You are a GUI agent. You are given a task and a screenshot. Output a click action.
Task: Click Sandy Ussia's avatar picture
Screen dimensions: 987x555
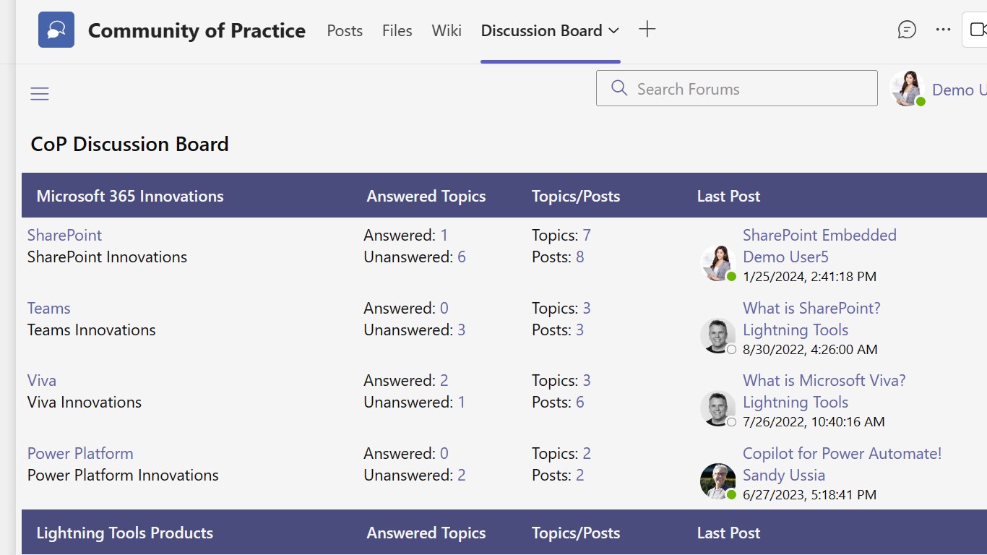coord(717,481)
